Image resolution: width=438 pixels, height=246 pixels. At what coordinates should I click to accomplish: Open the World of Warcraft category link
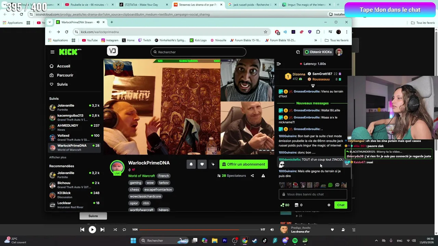tap(141, 176)
